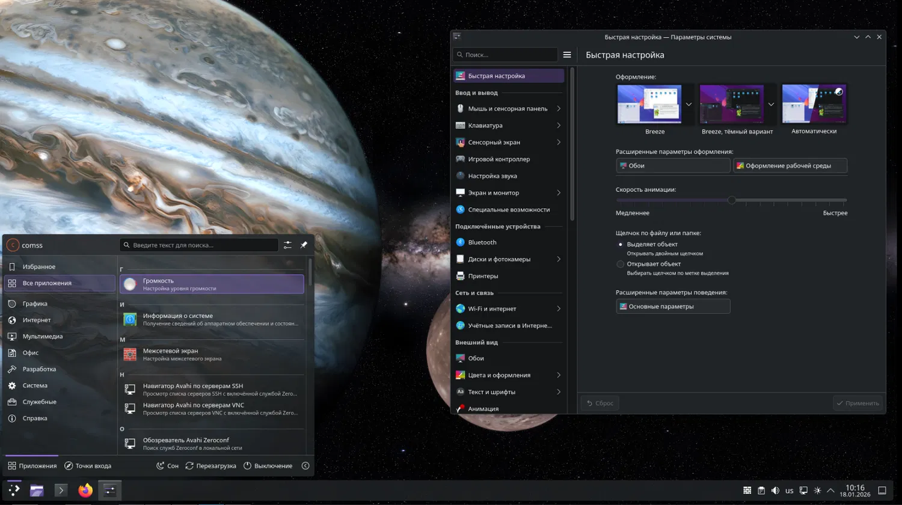
Task: Choose the Breeze light theme thumbnail
Action: [649, 105]
